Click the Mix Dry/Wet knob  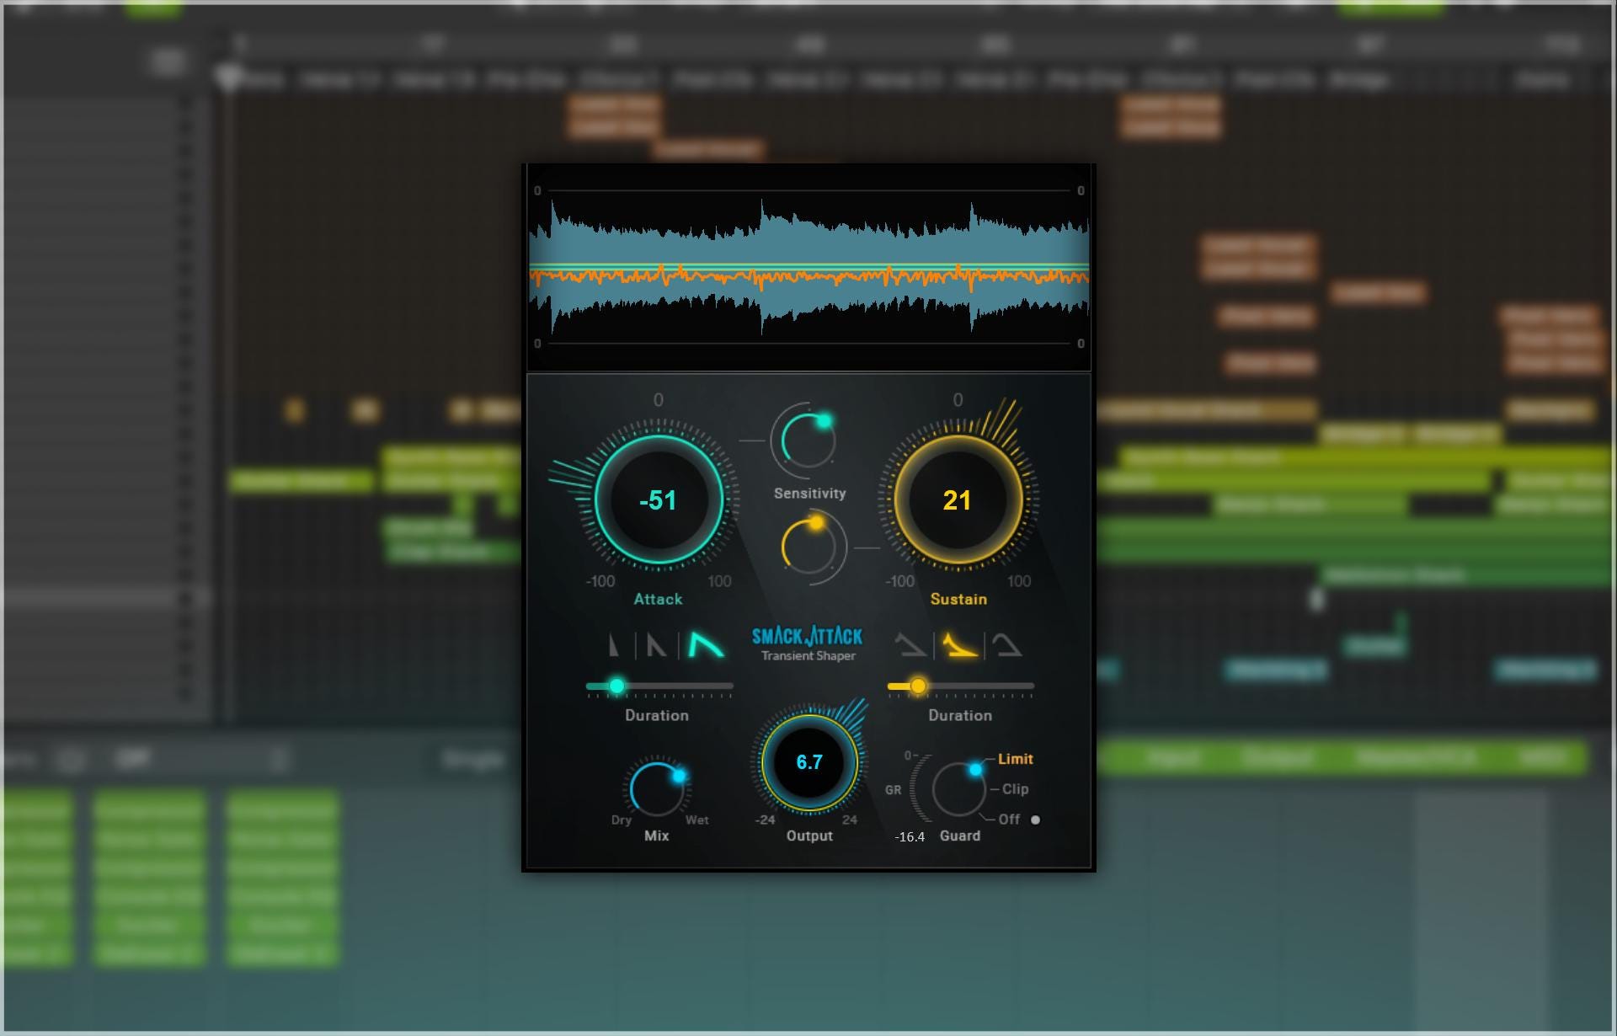657,788
